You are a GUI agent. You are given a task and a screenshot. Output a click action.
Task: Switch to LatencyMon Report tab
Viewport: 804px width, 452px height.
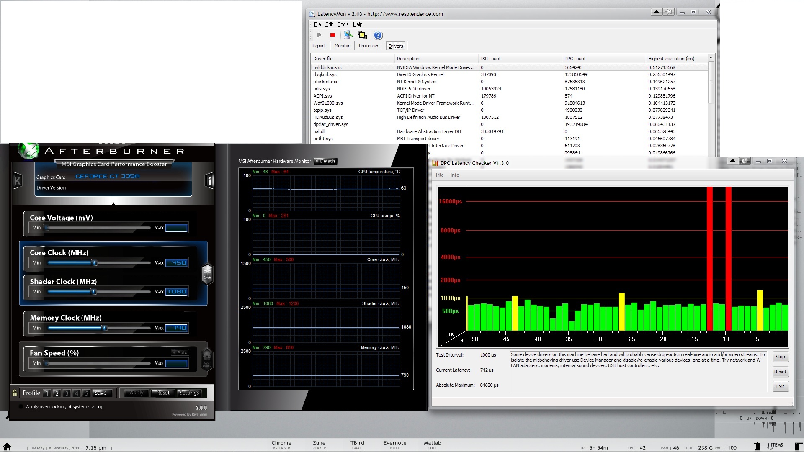(318, 46)
